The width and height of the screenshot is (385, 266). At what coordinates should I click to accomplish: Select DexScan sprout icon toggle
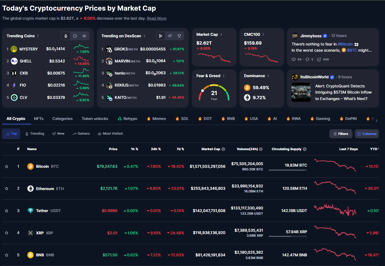point(170,36)
